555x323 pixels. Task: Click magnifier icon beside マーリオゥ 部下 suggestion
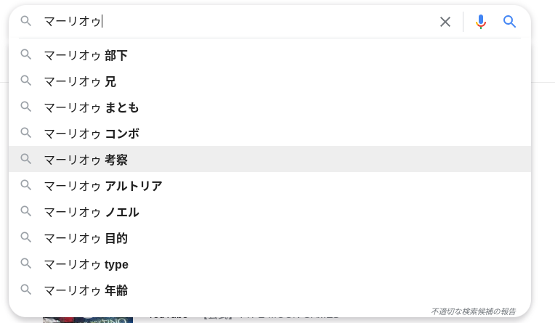click(x=26, y=54)
